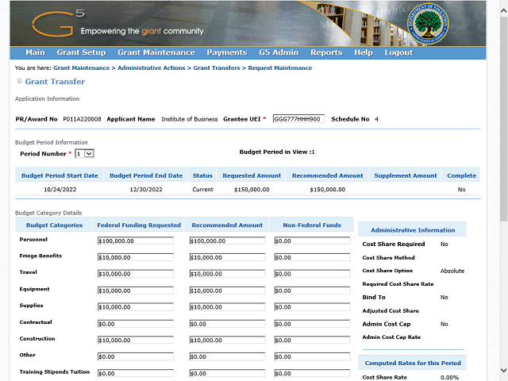Image resolution: width=508 pixels, height=381 pixels.
Task: Click the Grantee UEI input field
Action: click(x=298, y=119)
